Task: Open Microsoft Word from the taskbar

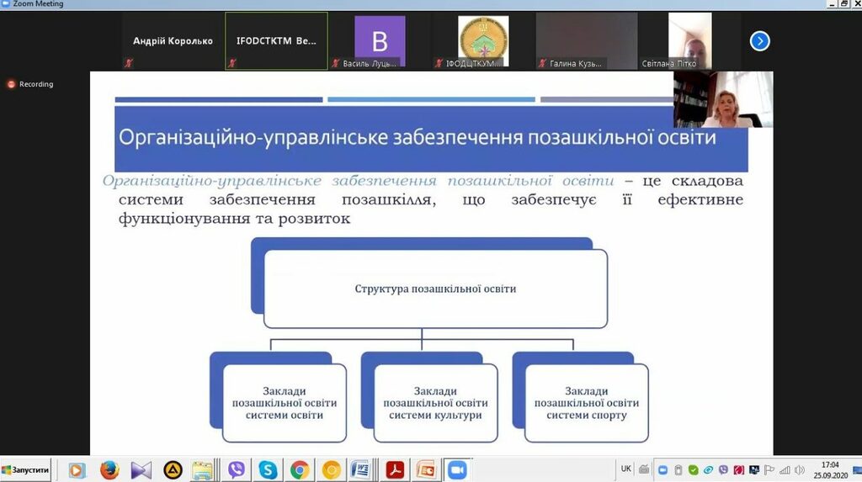Action: click(x=360, y=470)
